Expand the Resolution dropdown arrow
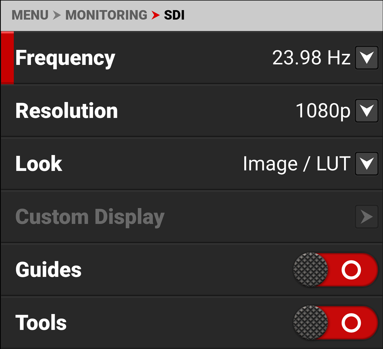 366,111
